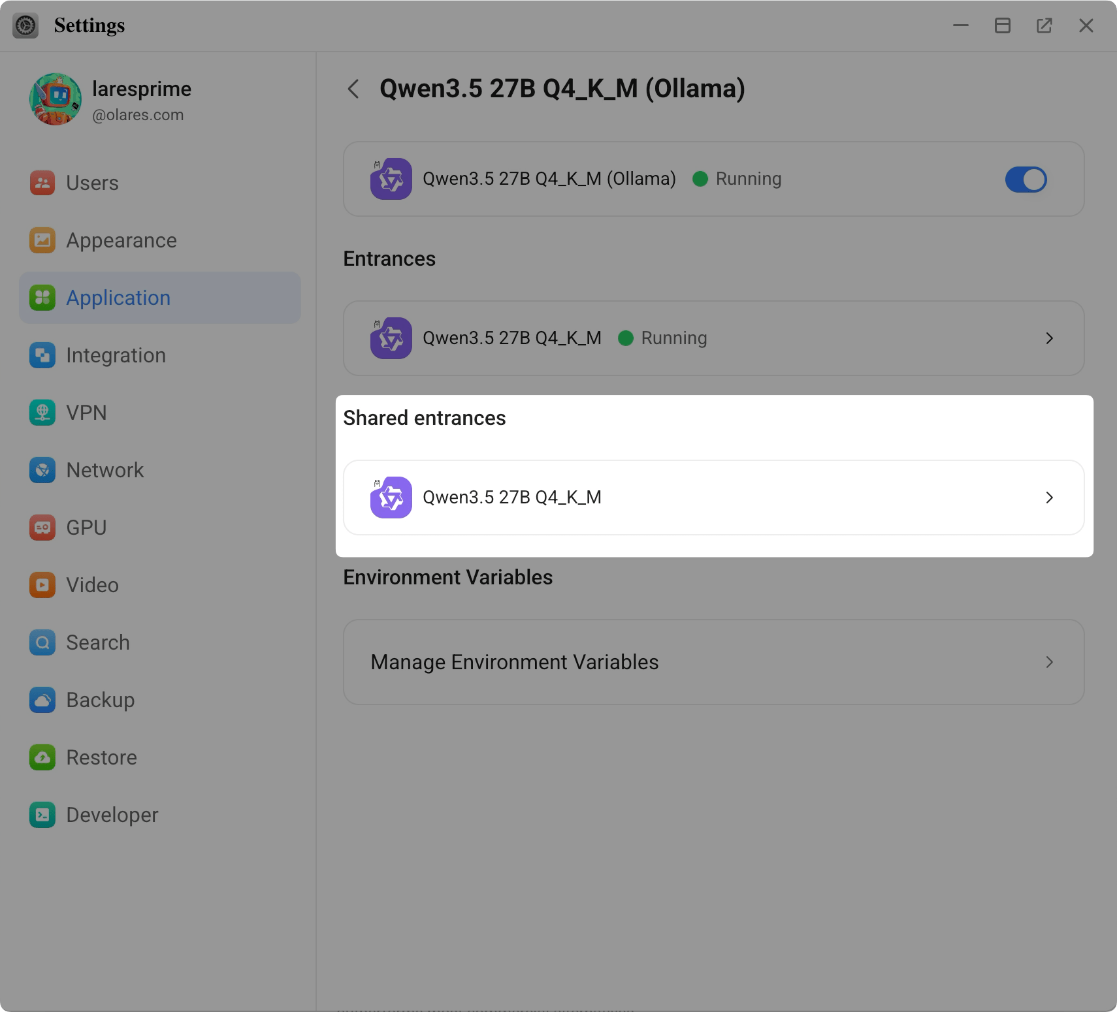Go back using the left arrow
Screen dimensions: 1117x1012
(x=353, y=89)
